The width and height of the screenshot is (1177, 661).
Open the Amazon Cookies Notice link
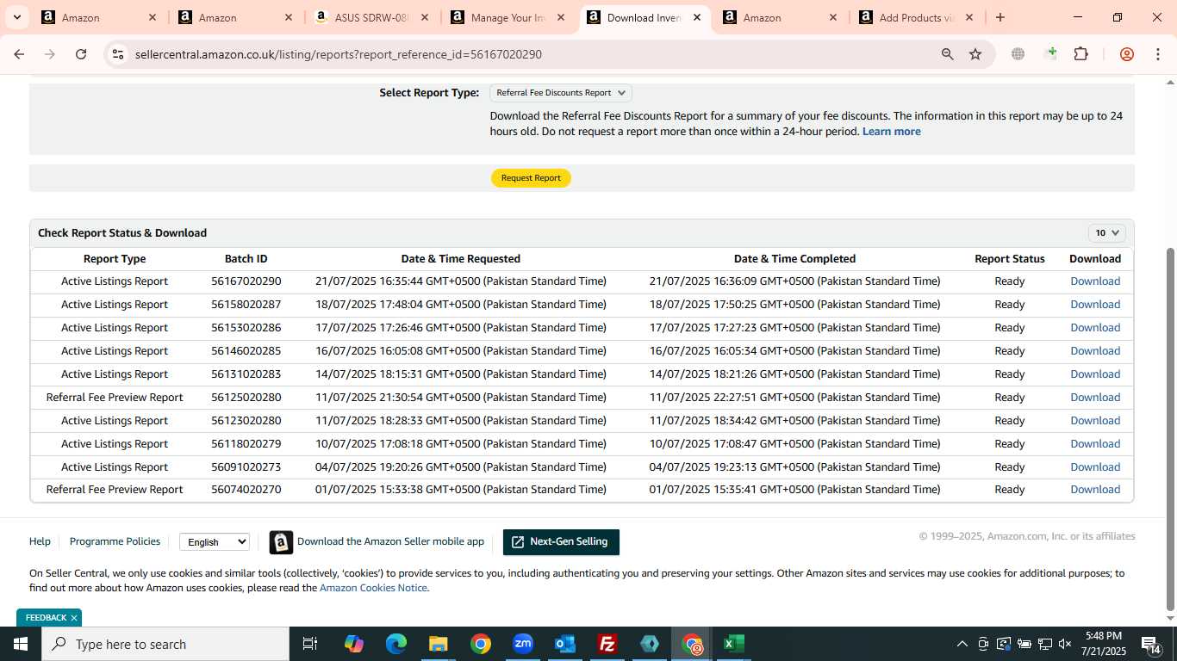[373, 589]
